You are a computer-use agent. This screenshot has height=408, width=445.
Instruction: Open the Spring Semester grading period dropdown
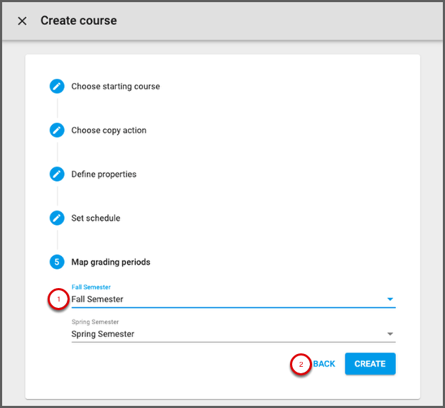[x=227, y=333]
